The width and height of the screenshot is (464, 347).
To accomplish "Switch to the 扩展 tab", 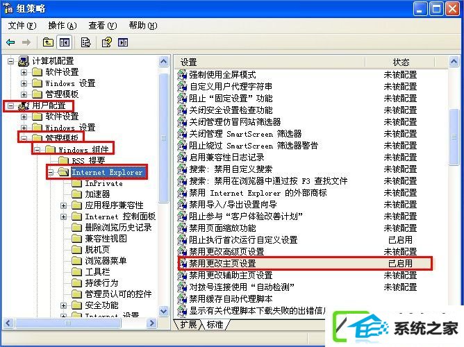I will [189, 325].
